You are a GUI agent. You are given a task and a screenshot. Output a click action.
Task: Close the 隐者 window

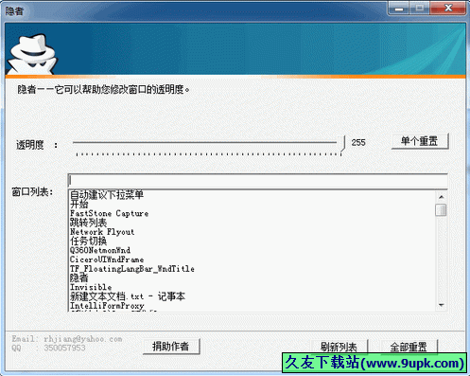point(448,9)
